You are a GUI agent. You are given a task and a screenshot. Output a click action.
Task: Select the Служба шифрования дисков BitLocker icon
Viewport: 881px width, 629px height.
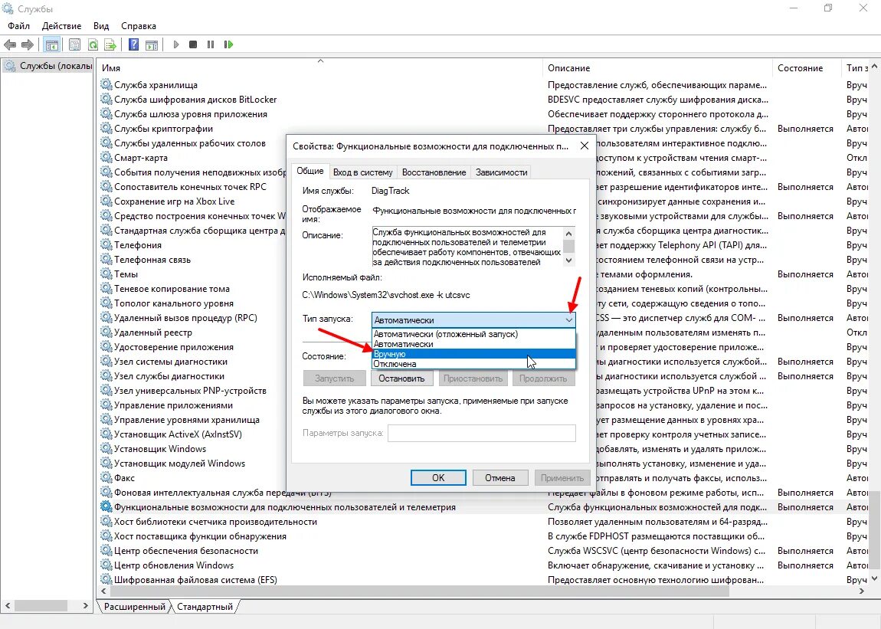(x=106, y=99)
